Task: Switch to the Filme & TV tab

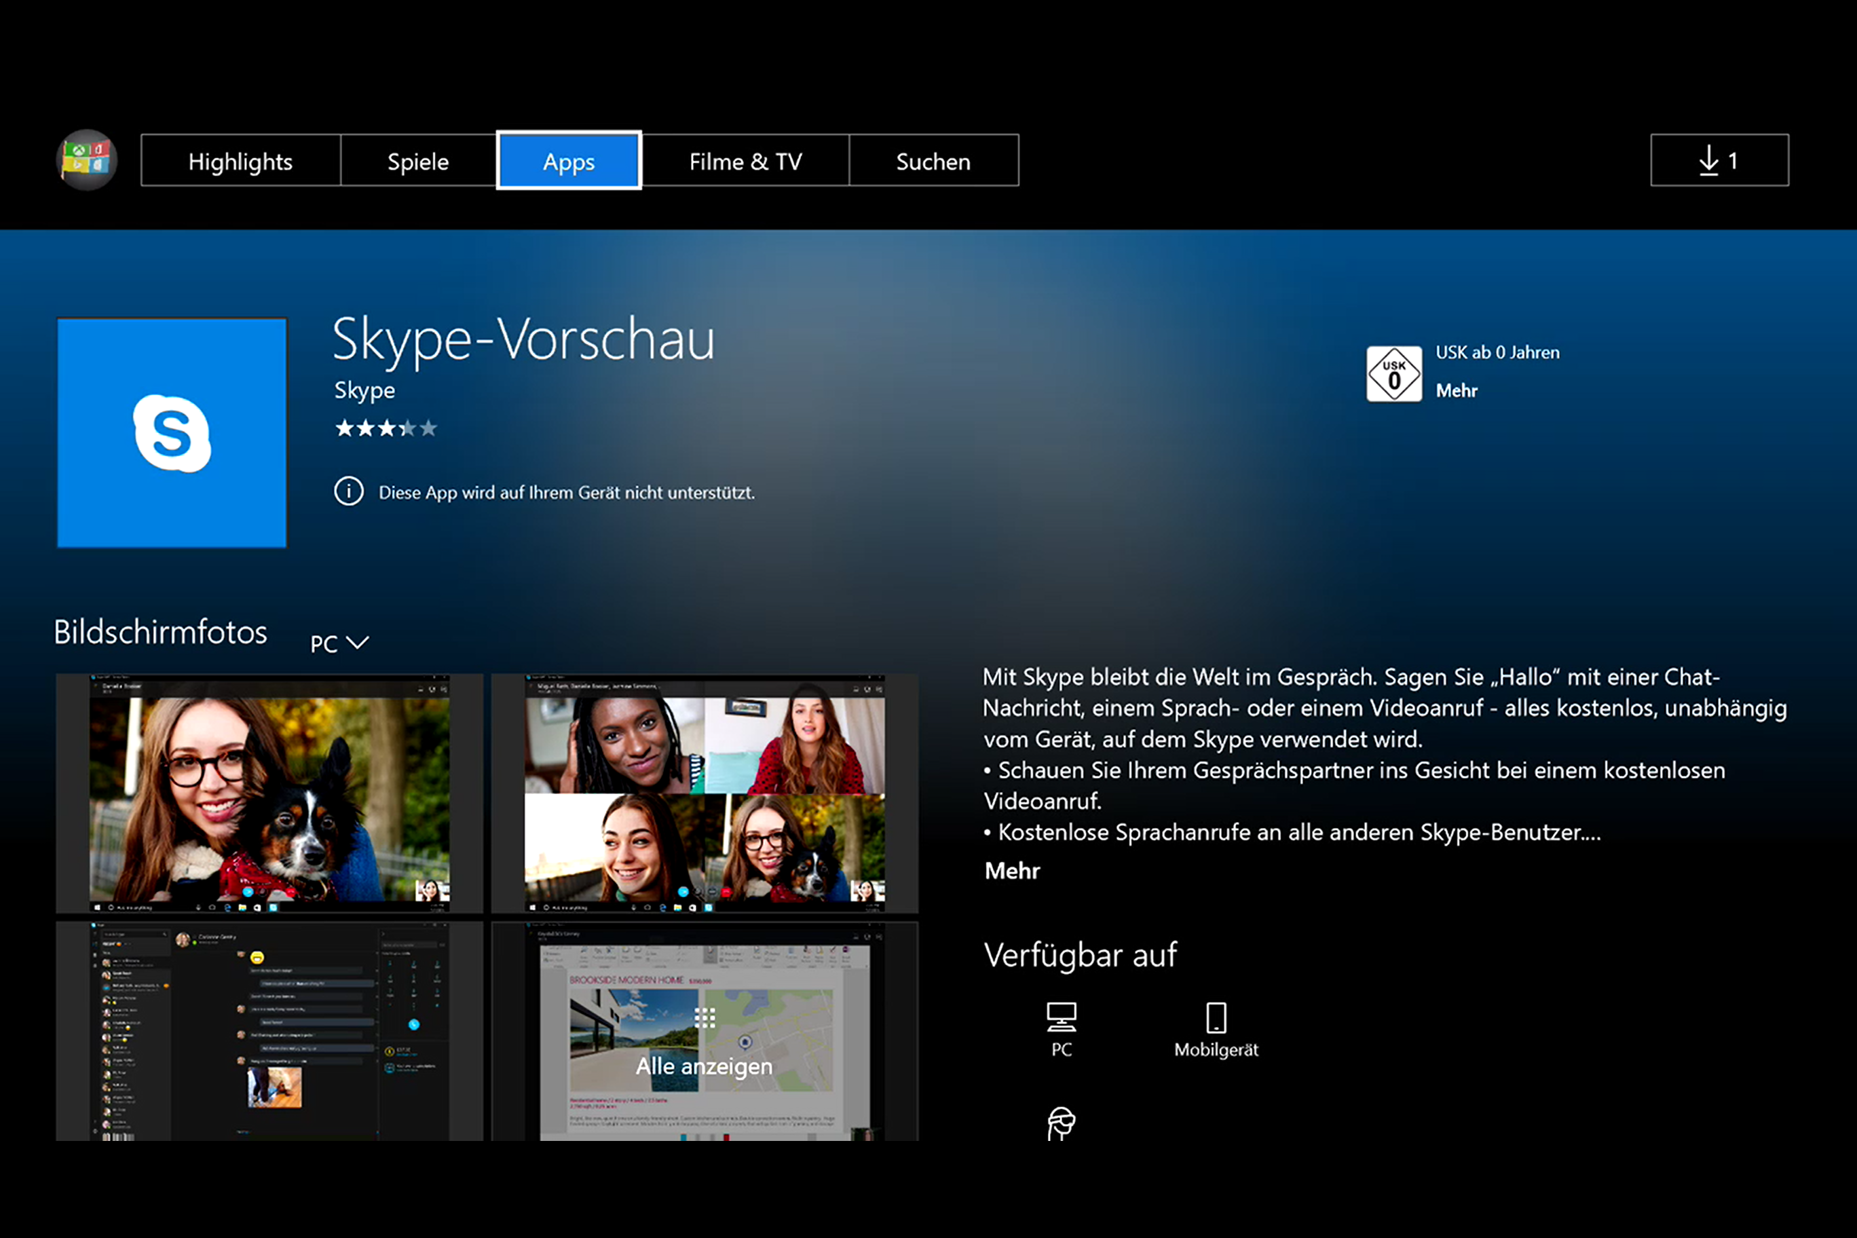Action: point(745,160)
